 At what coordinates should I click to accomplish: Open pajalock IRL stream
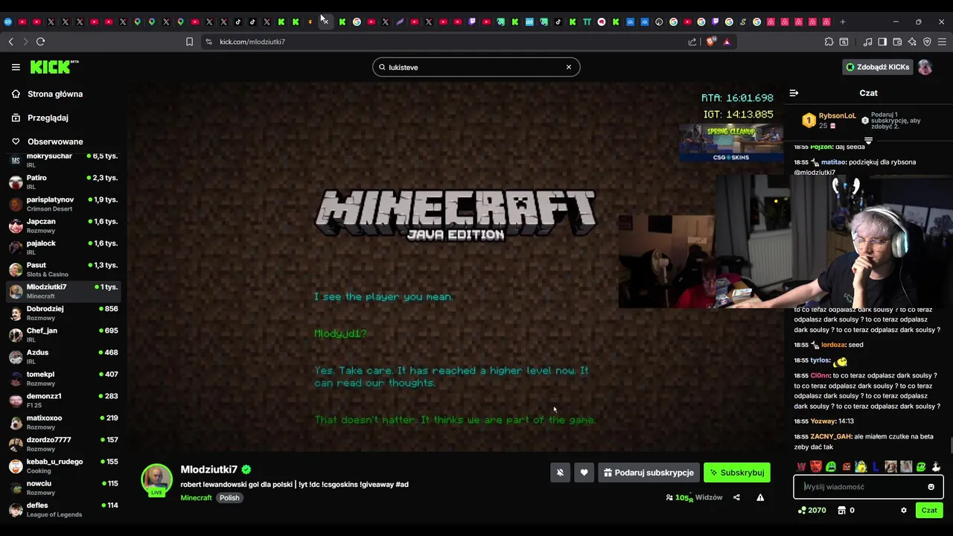click(x=63, y=248)
